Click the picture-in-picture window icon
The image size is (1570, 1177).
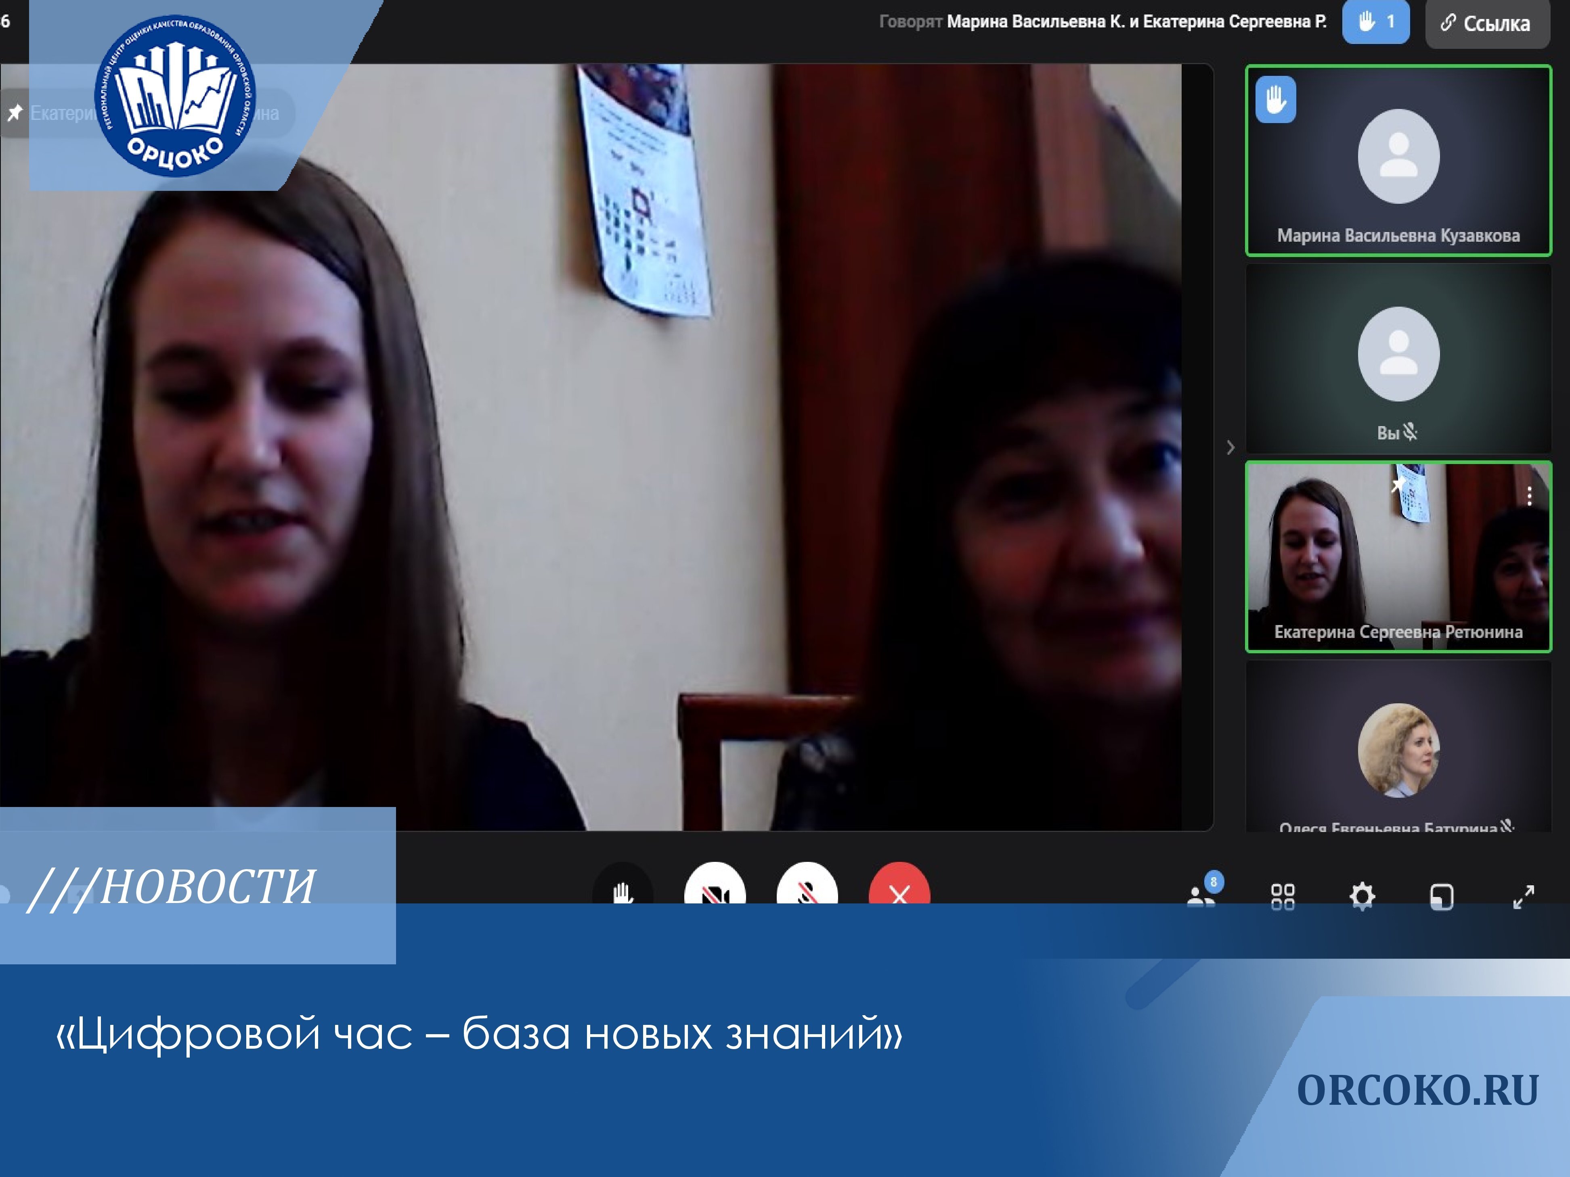pyautogui.click(x=1441, y=896)
